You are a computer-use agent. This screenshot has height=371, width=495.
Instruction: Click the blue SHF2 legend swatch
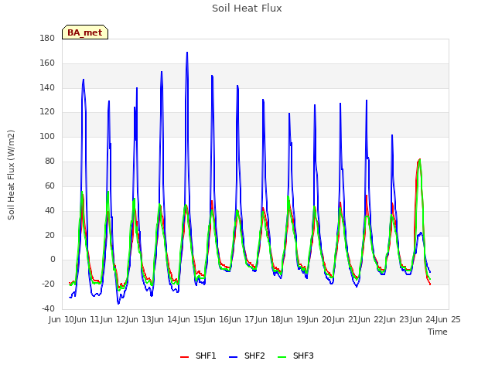click(x=233, y=357)
